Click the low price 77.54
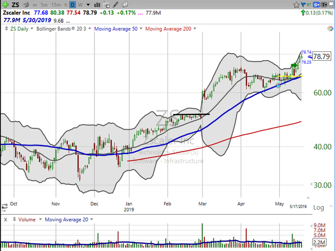 74,13
